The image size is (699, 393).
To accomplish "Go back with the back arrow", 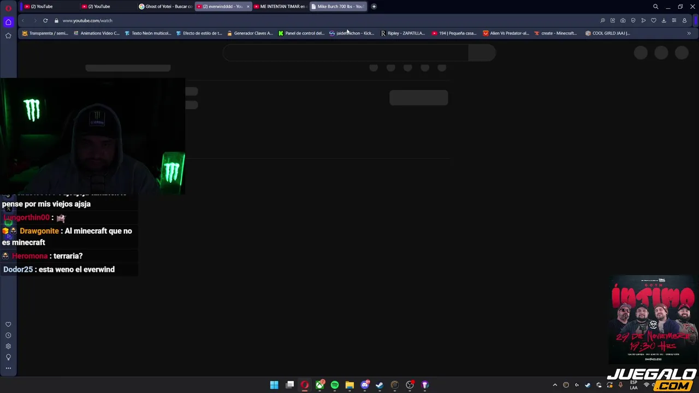I will [23, 21].
